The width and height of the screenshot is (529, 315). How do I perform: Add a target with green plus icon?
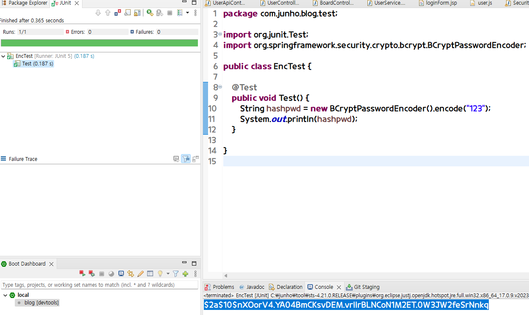(x=185, y=274)
